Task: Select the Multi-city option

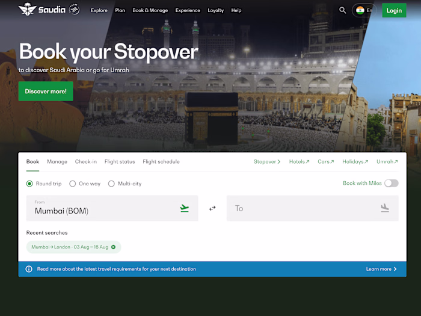Action: [124, 184]
